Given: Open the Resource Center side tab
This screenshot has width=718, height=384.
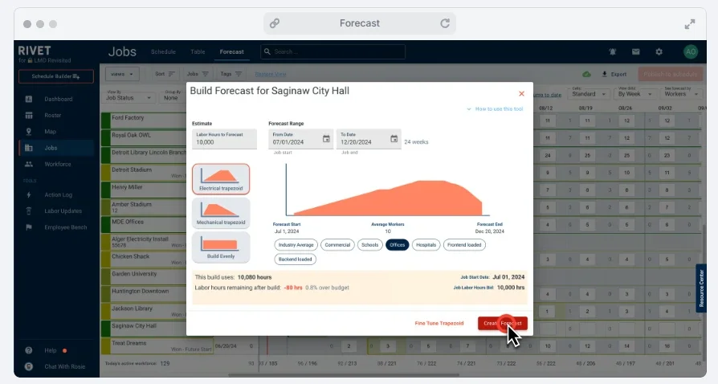Looking at the screenshot, I should pos(701,288).
